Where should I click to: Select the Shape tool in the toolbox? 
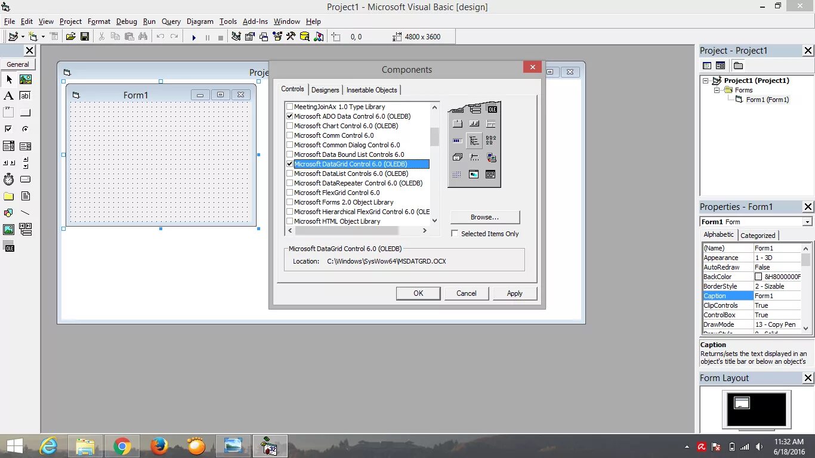[x=8, y=213]
